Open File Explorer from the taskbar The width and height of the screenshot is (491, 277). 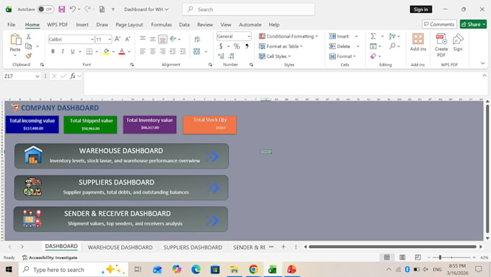(x=234, y=269)
